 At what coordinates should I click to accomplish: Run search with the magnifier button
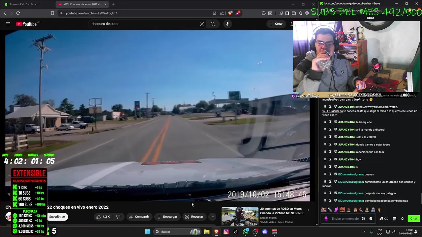(213, 24)
